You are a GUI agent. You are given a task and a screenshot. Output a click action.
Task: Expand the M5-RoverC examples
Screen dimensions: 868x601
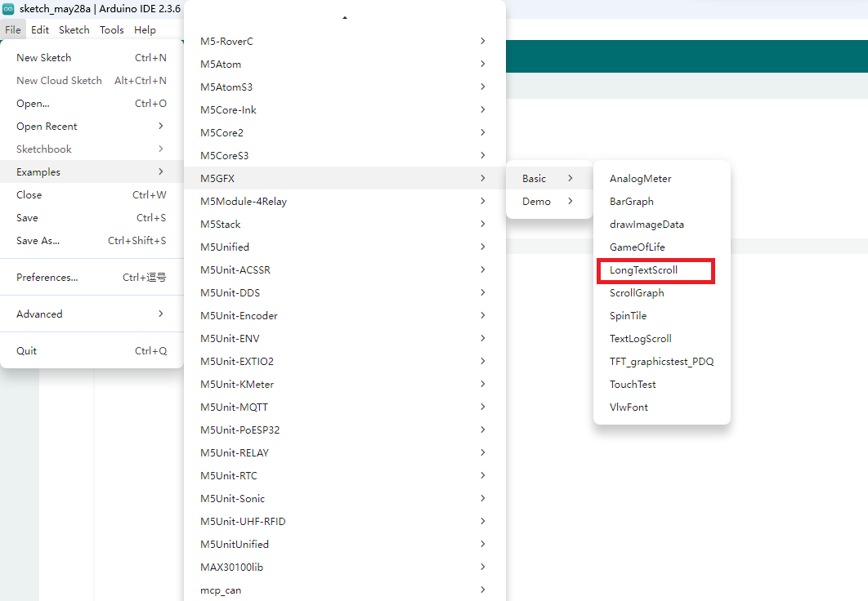pyautogui.click(x=344, y=42)
